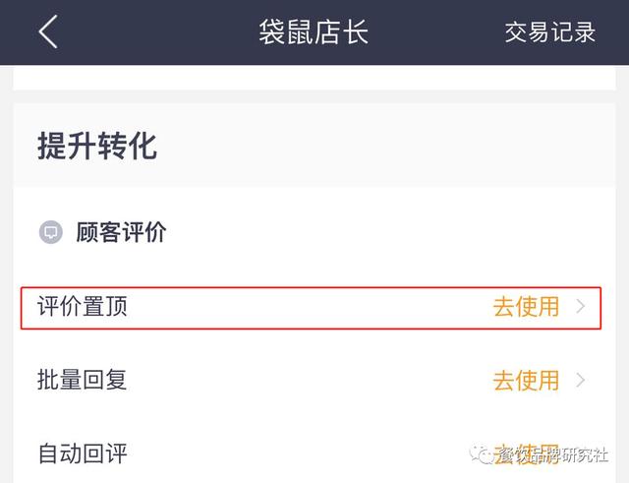Expand chevron arrow on 评价置顶 row
The width and height of the screenshot is (629, 483).
pos(581,307)
